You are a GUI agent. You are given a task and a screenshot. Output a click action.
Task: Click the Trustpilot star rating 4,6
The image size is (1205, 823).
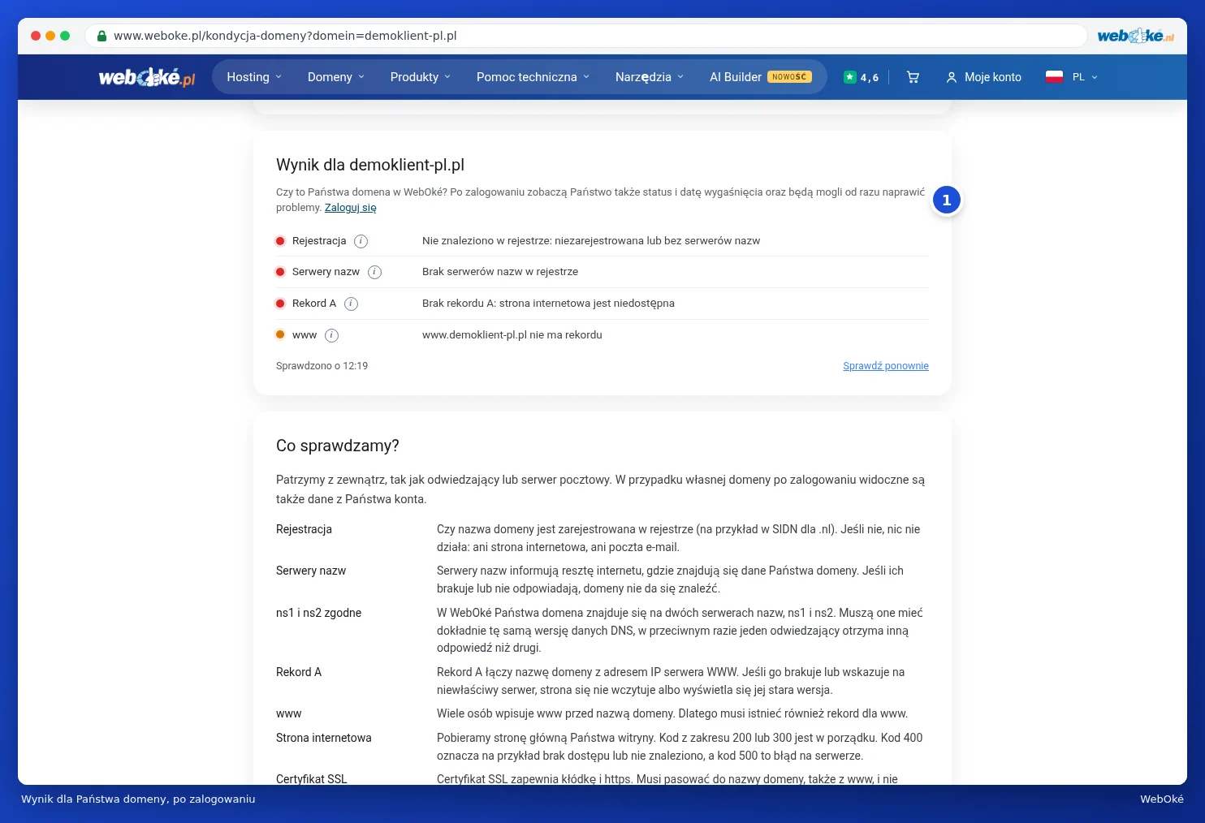coord(861,77)
